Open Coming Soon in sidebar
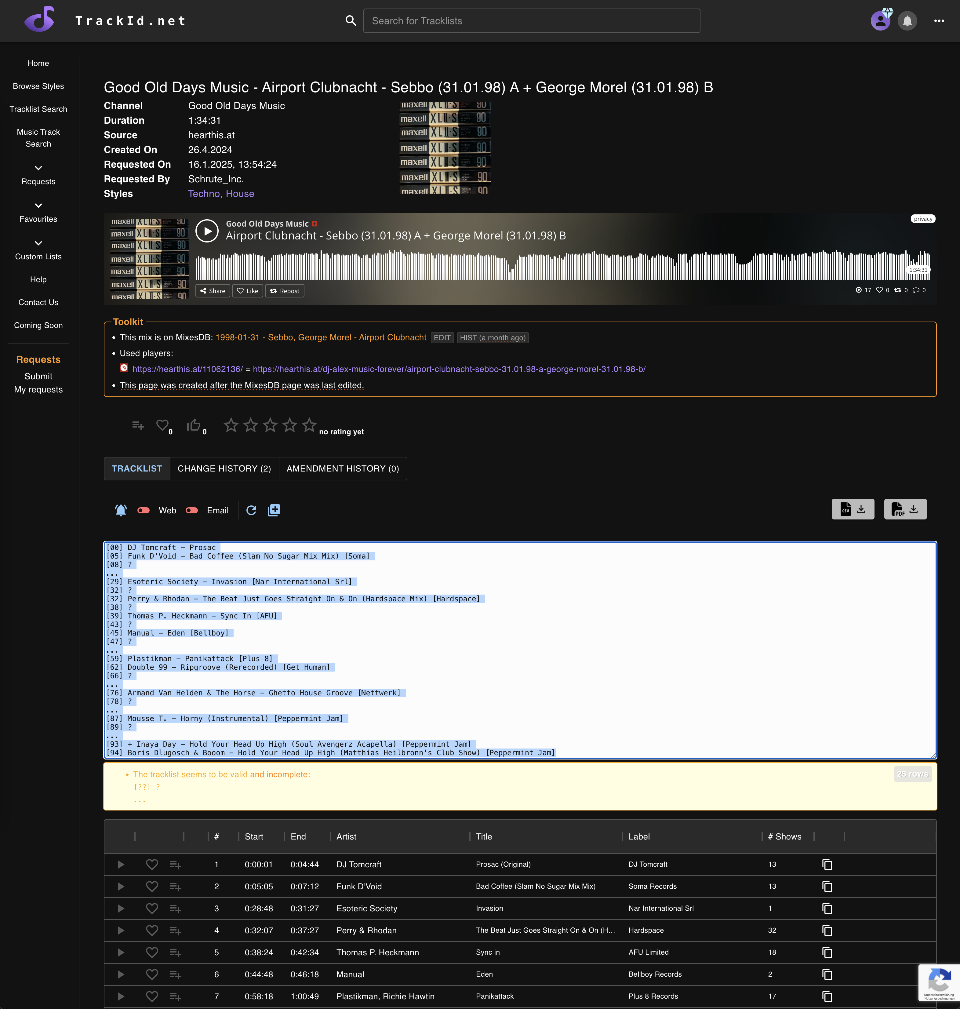The height and width of the screenshot is (1009, 960). click(38, 325)
